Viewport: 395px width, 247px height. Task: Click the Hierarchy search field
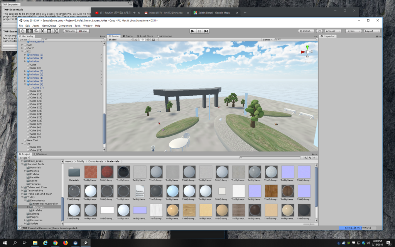coord(72,40)
